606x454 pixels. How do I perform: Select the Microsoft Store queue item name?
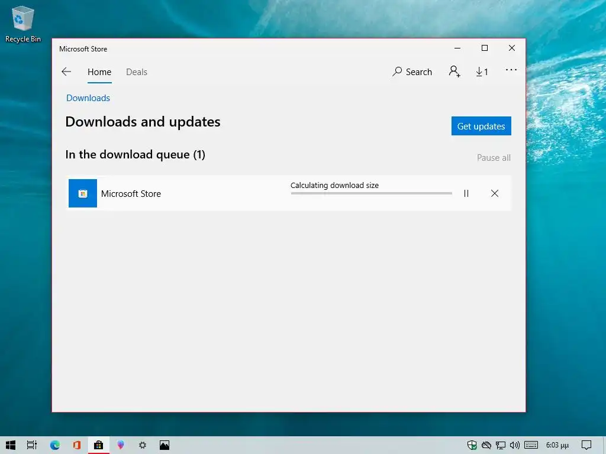pos(131,194)
